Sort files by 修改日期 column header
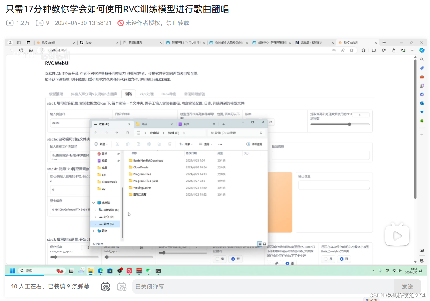430x301 pixels. [191, 153]
